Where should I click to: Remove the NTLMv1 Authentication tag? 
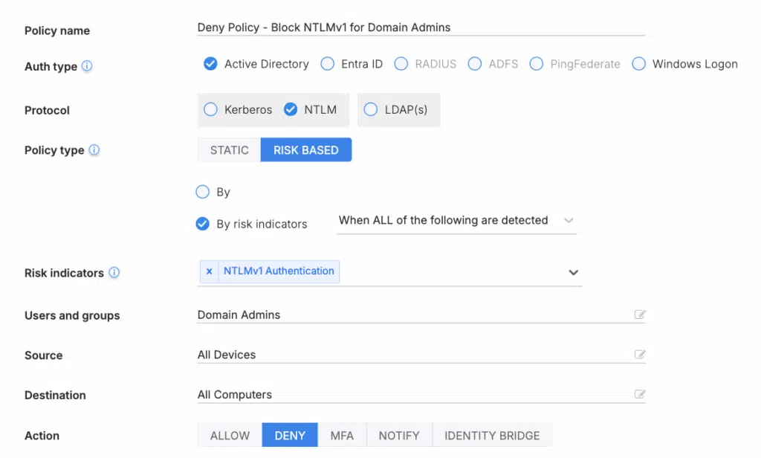pyautogui.click(x=209, y=271)
